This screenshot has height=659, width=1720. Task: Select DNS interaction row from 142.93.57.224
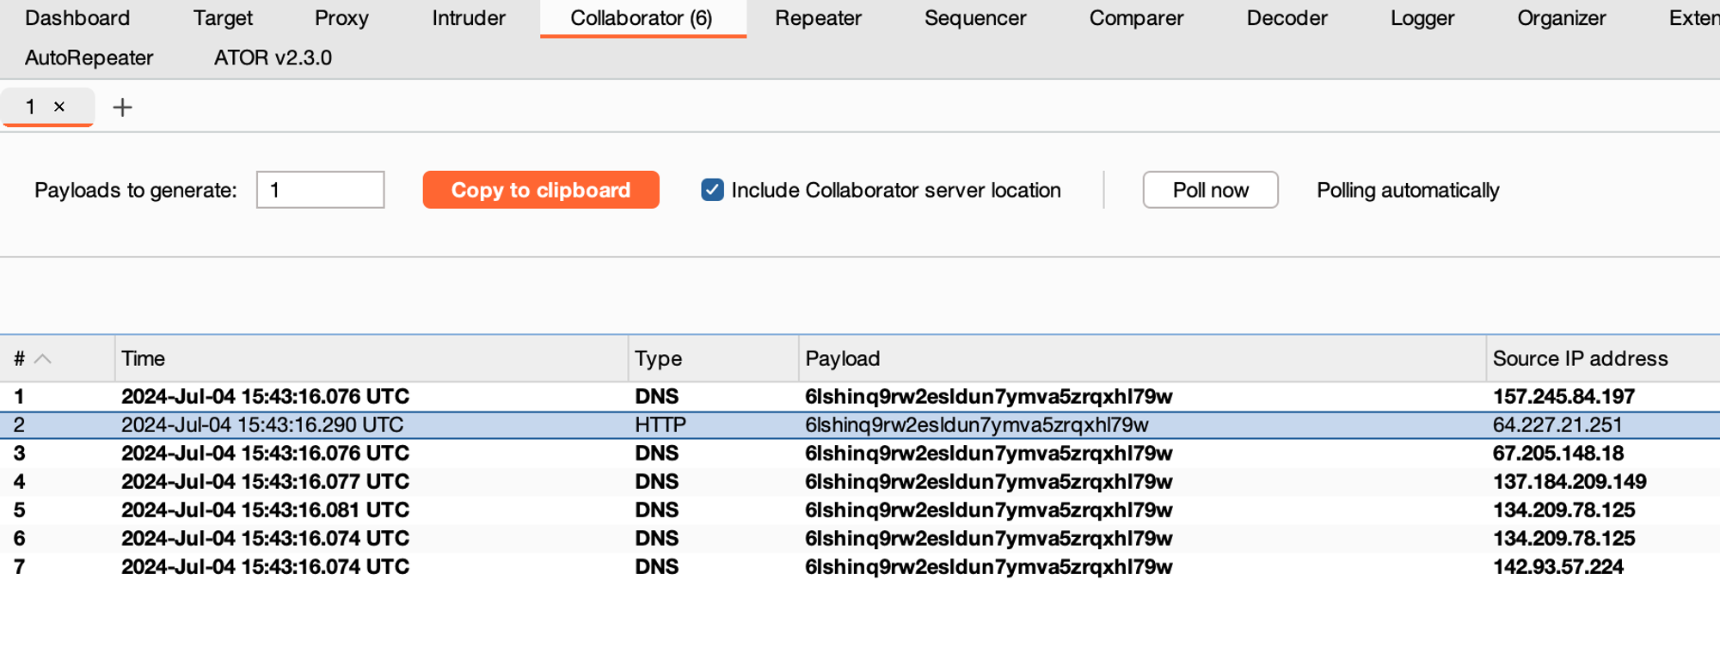(860, 567)
